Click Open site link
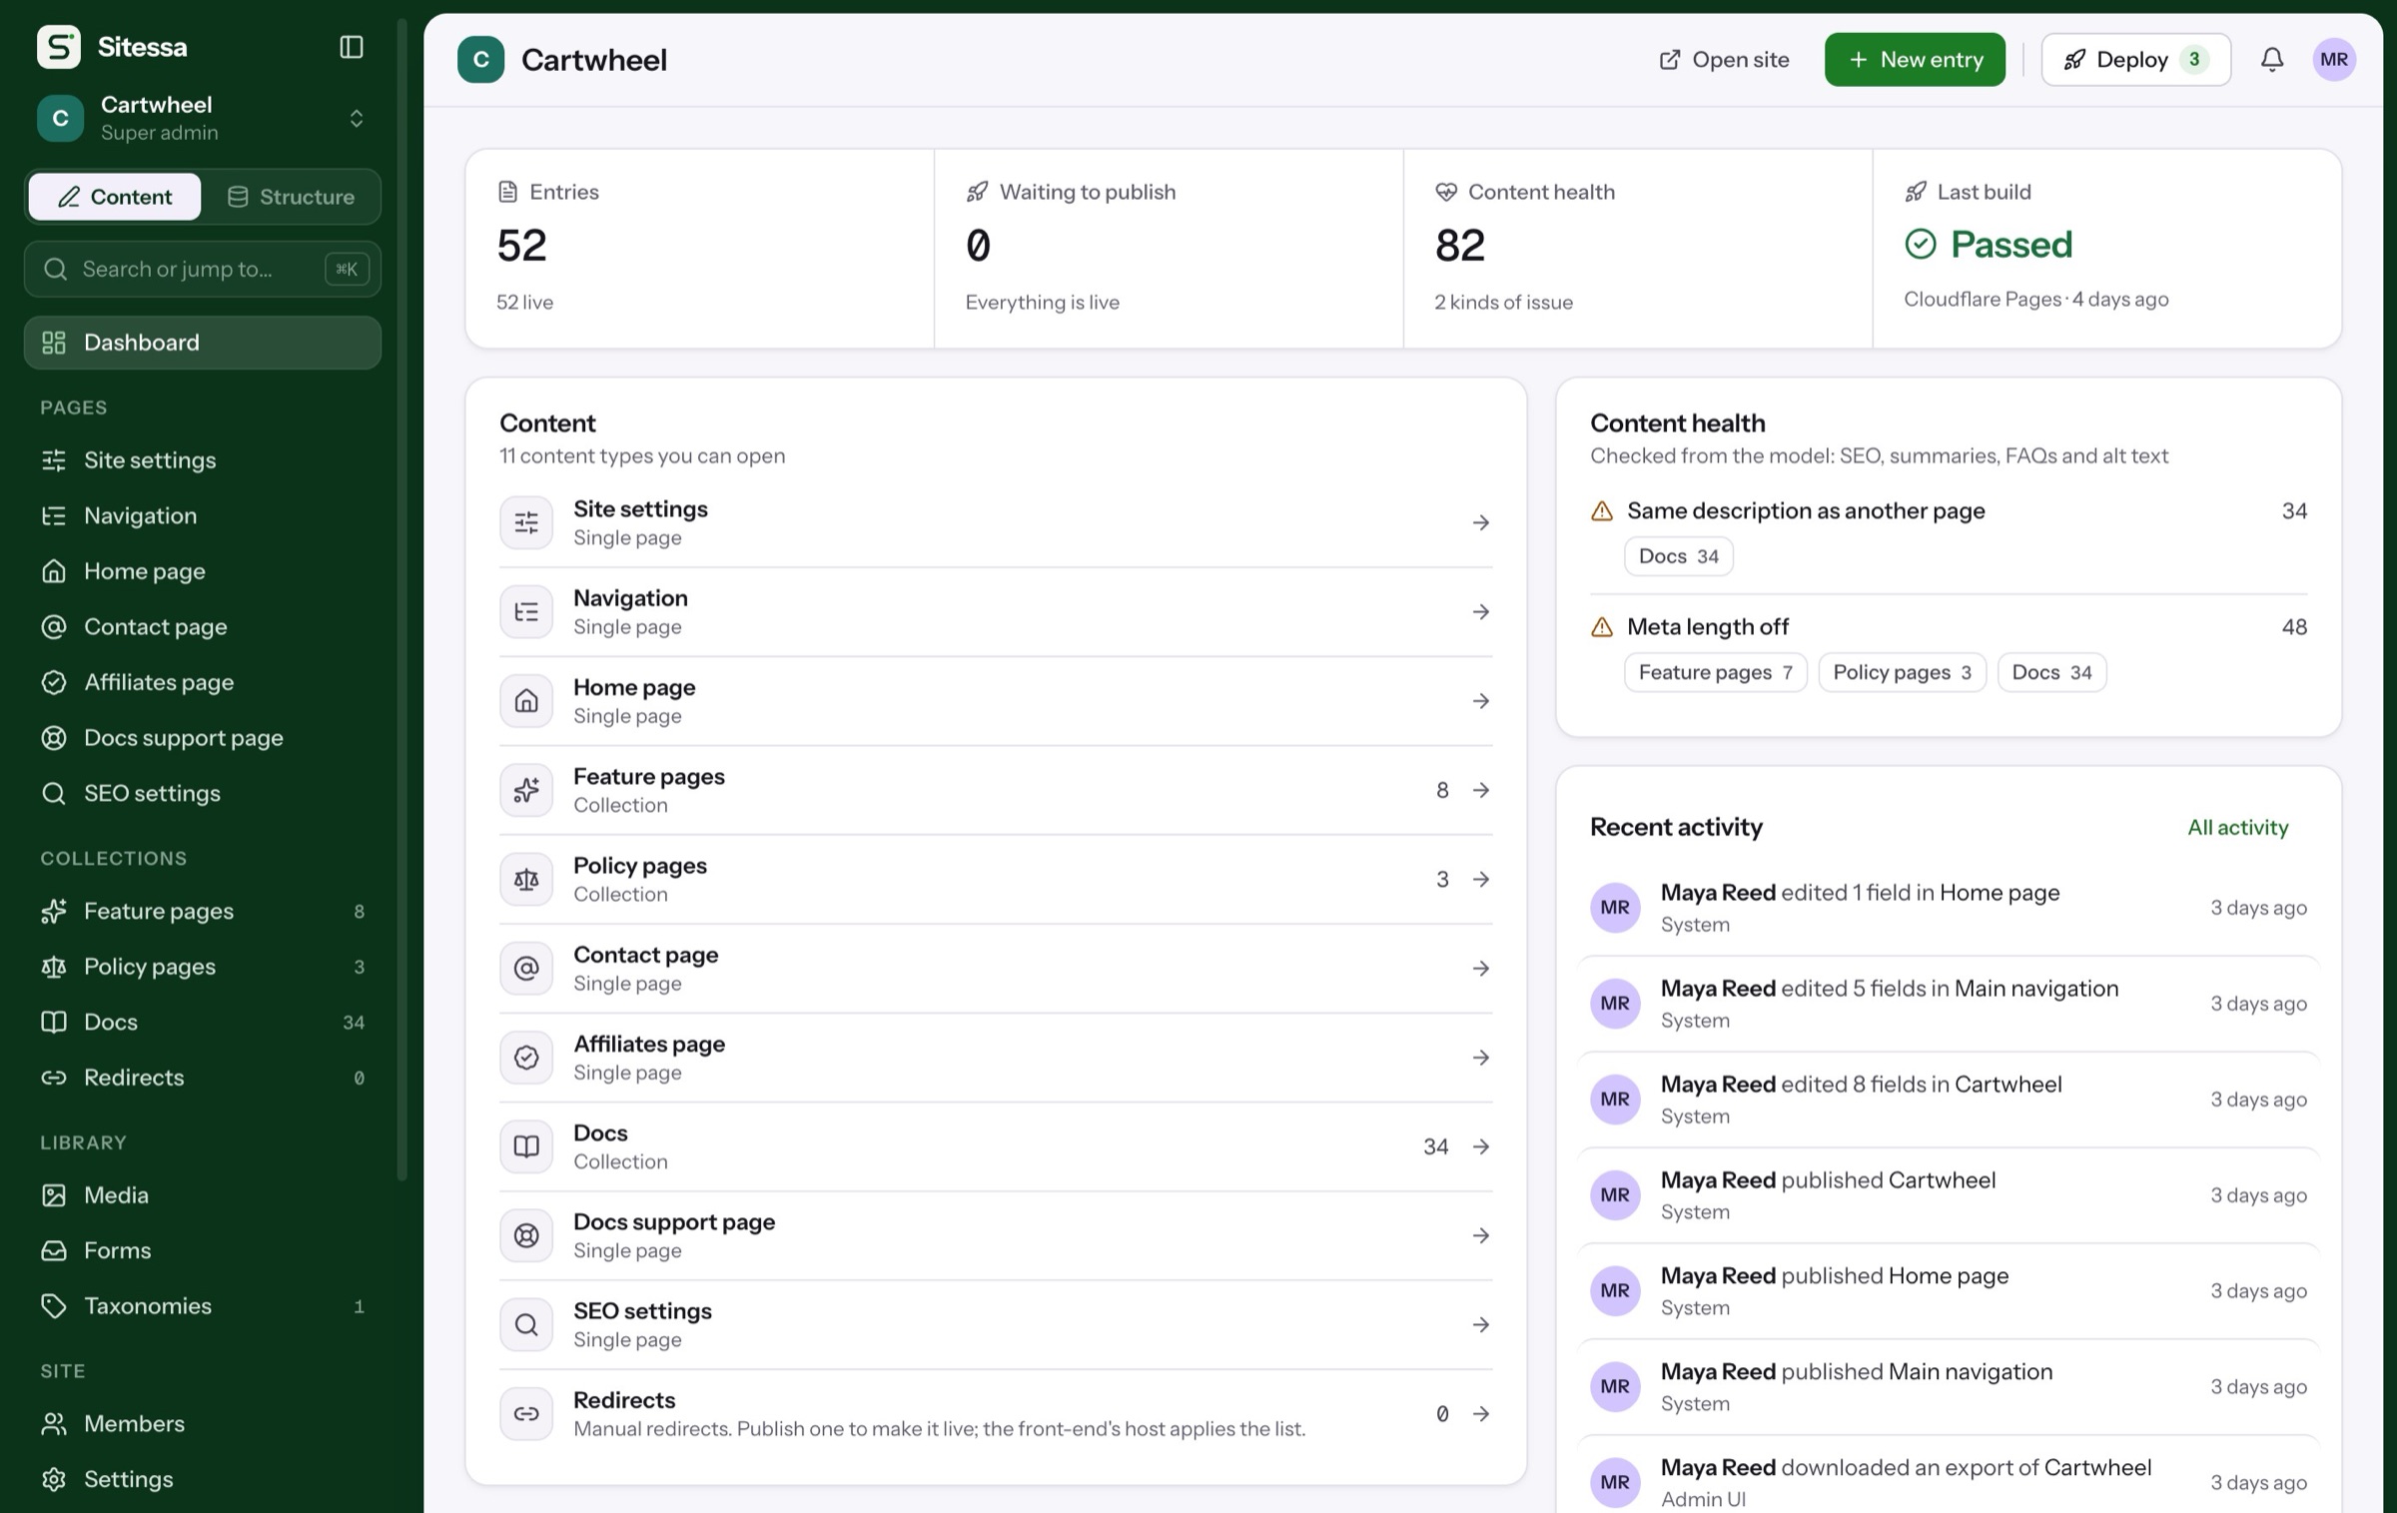Screen dimensions: 2397x1513 click(1725, 60)
